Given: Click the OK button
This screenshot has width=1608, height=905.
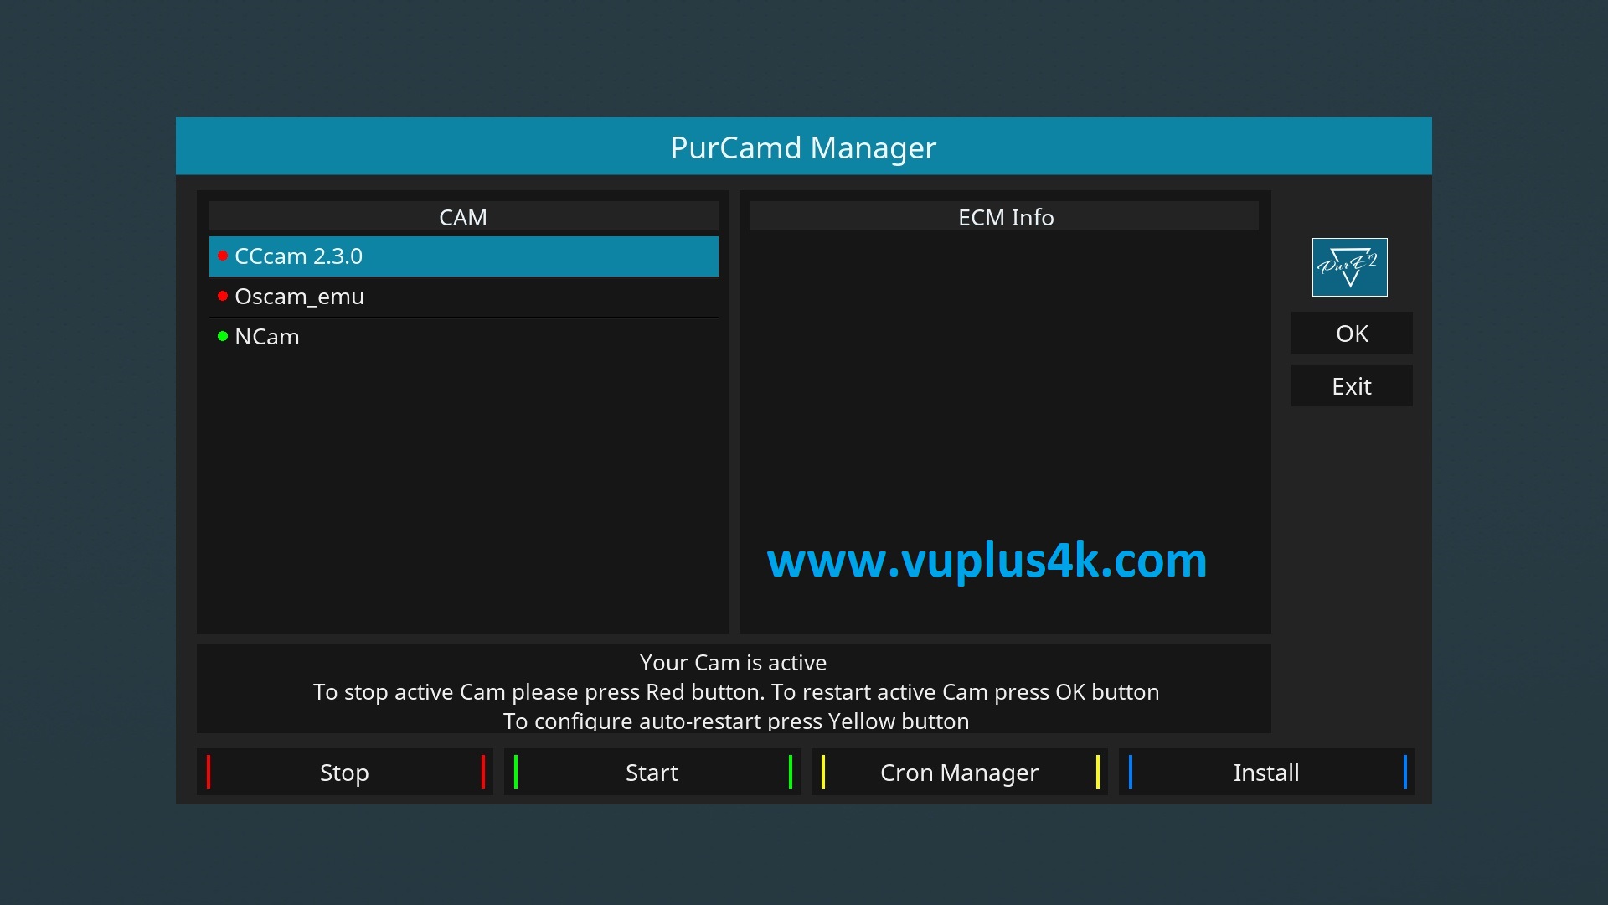Looking at the screenshot, I should point(1352,334).
